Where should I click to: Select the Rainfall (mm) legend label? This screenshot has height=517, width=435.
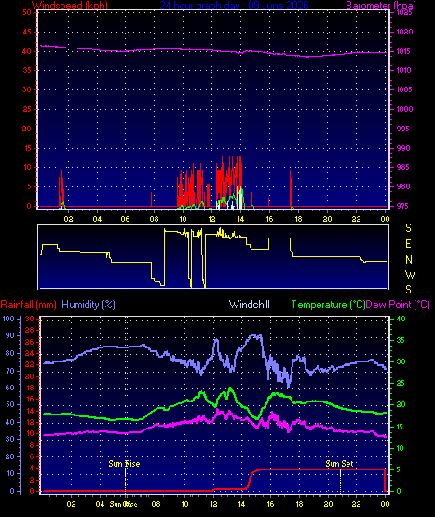coord(28,305)
